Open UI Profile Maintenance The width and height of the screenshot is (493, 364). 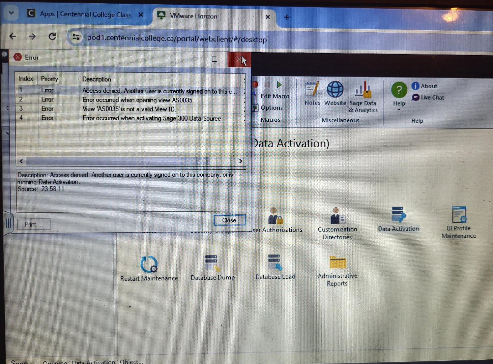pos(458,214)
